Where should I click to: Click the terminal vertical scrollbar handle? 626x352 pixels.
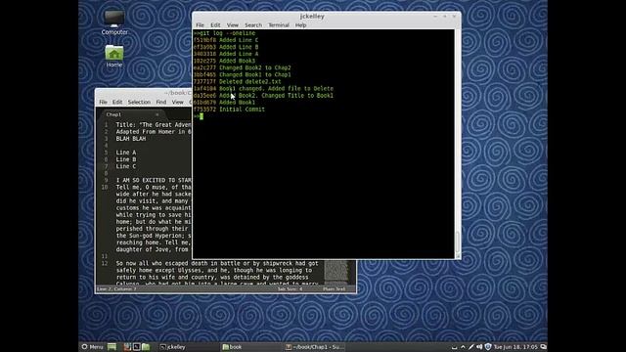(x=458, y=242)
